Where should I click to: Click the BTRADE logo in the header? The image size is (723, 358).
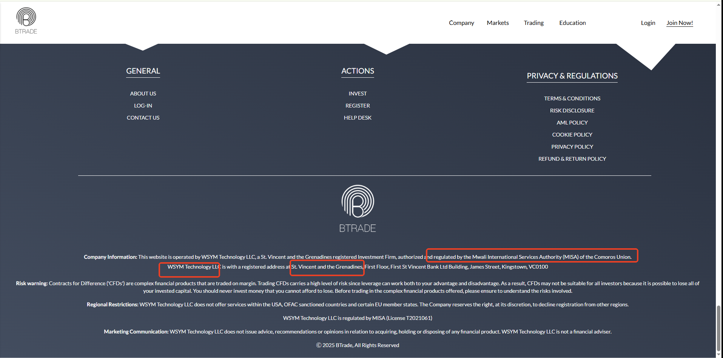(26, 21)
